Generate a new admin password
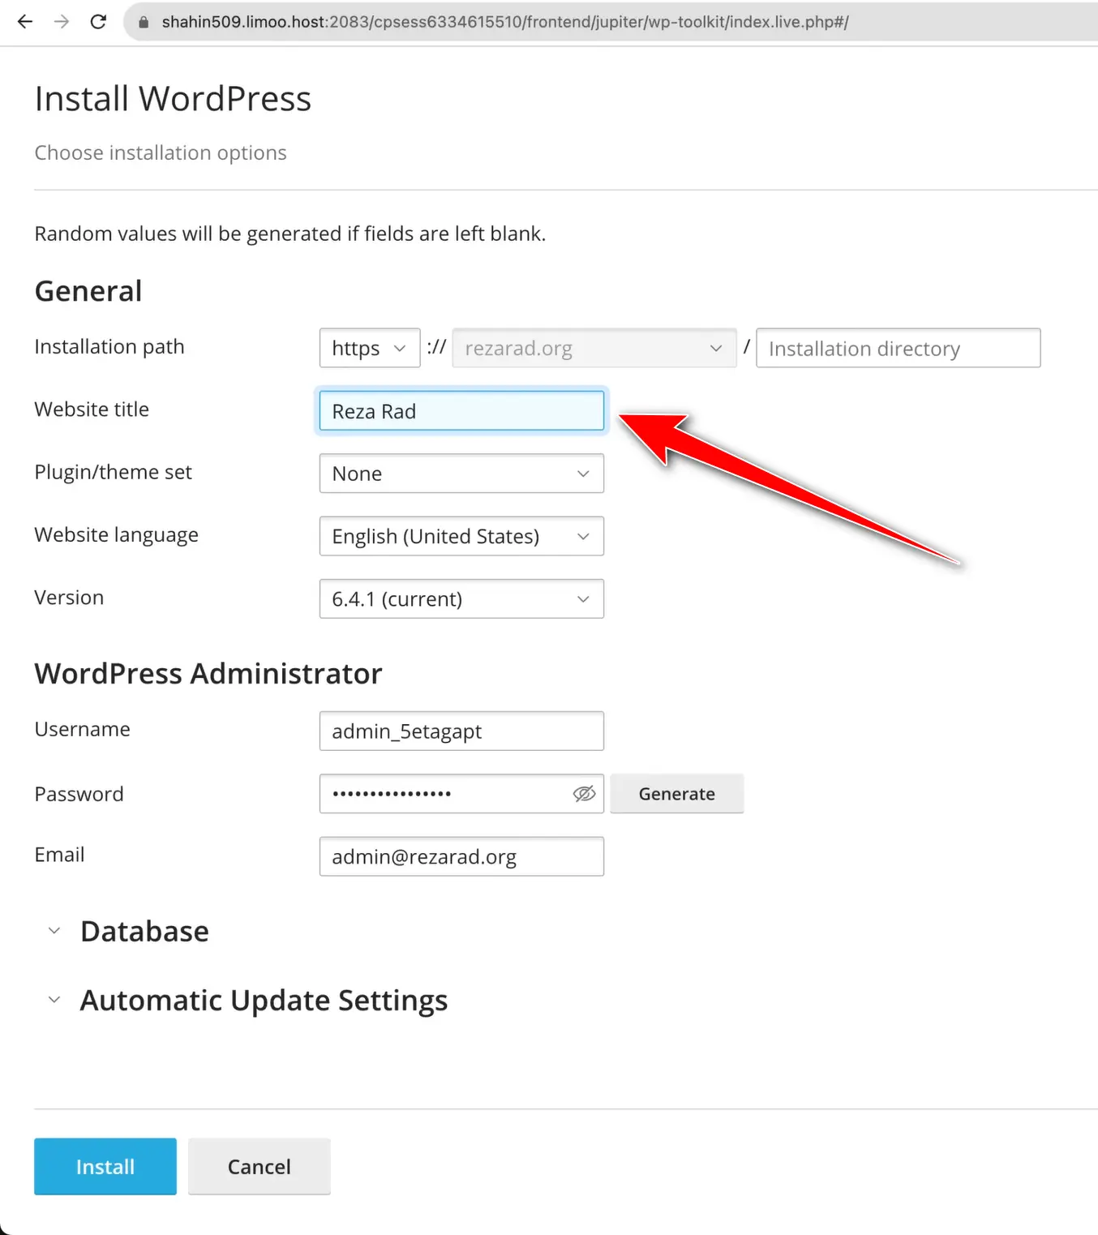The image size is (1098, 1235). (676, 794)
